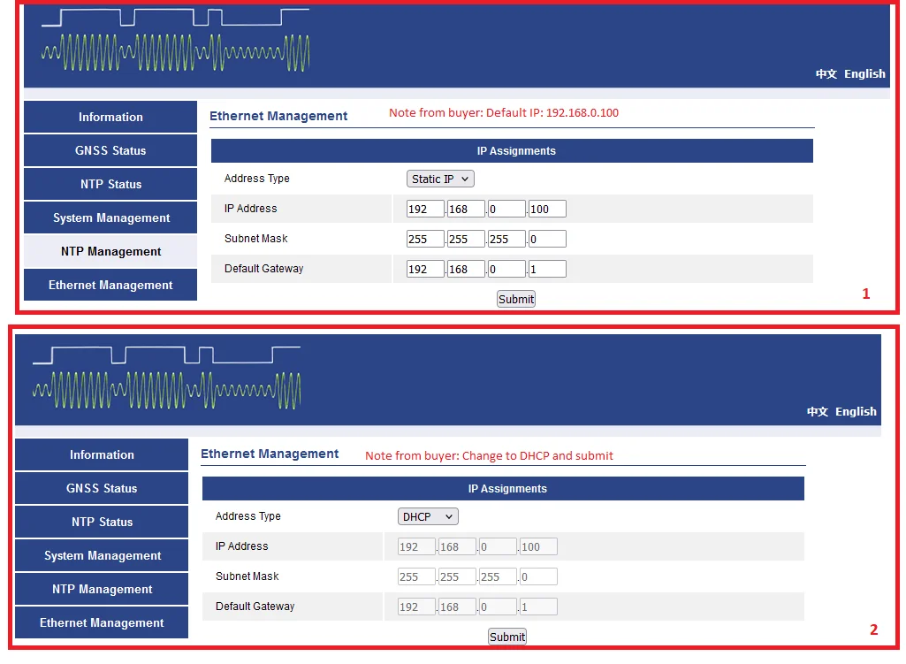Click Ethernet Management heading in top panel
The width and height of the screenshot is (906, 664).
coord(278,116)
